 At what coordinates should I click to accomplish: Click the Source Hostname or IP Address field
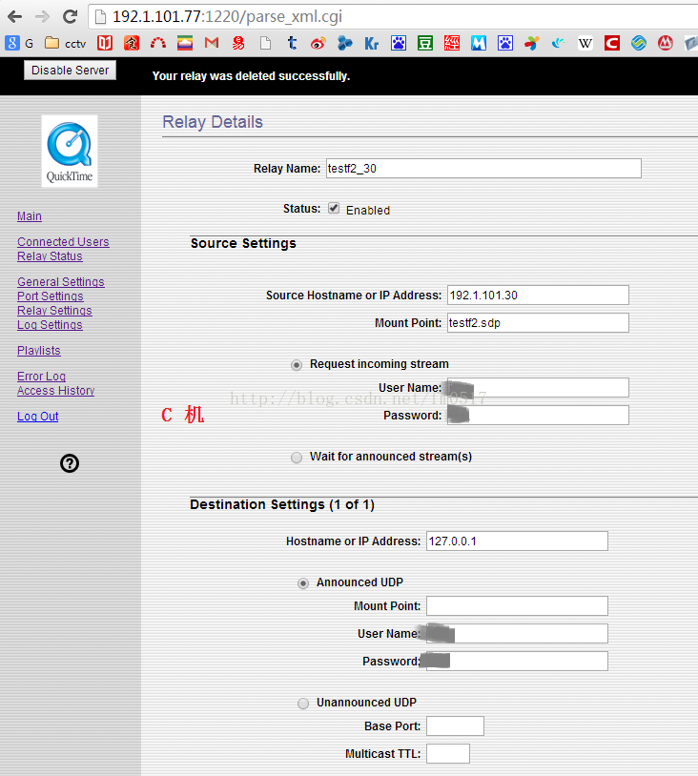pos(538,295)
